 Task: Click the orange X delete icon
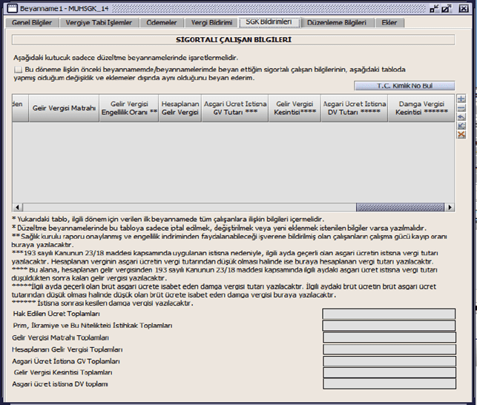pyautogui.click(x=461, y=135)
